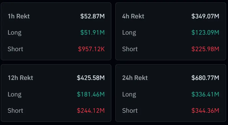This screenshot has width=228, height=125.
Task: Click the 24h Short value $344.36M
Action: (x=205, y=111)
